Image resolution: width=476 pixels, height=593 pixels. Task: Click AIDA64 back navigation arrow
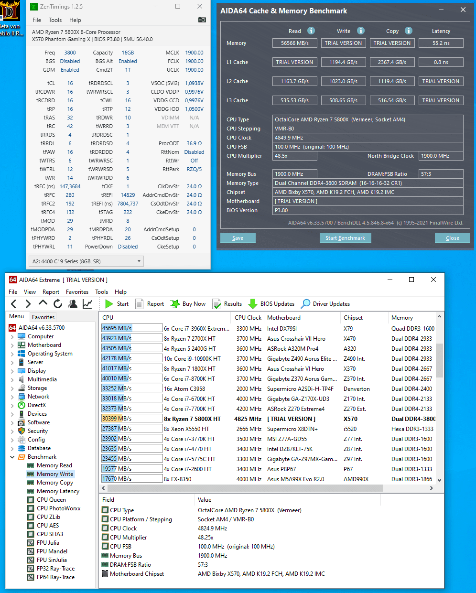point(13,304)
